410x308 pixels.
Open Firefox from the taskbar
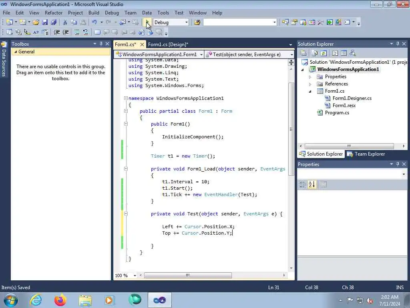(x=60, y=300)
